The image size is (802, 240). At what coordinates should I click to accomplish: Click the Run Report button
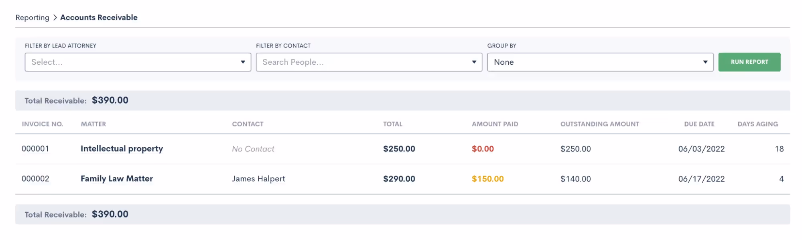point(749,62)
